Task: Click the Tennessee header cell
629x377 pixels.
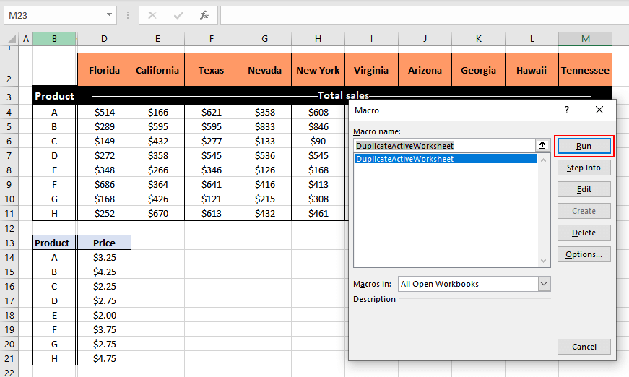Action: 585,70
